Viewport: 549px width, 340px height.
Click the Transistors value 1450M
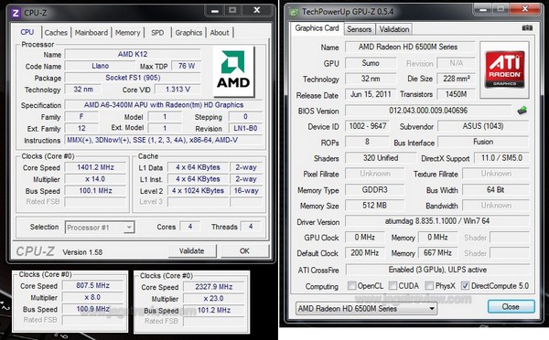(x=456, y=94)
